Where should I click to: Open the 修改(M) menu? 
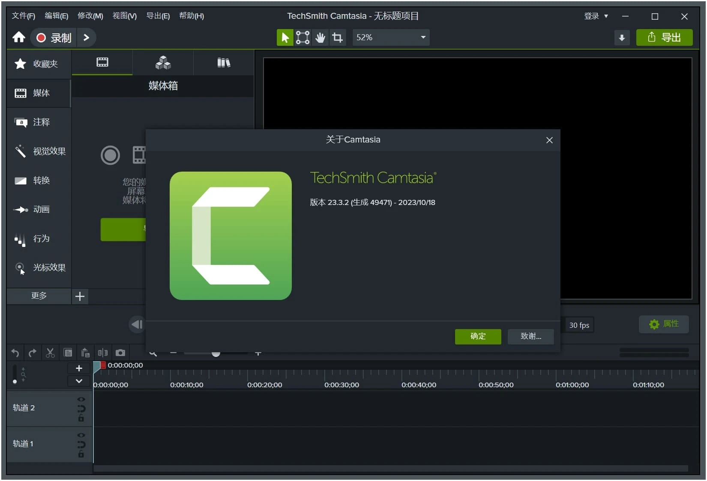(90, 16)
